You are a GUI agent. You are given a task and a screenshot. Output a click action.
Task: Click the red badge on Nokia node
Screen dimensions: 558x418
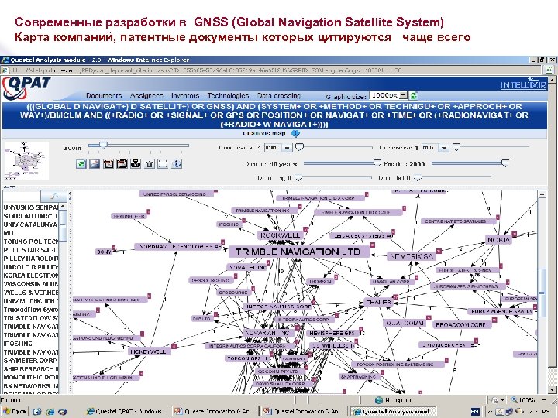(x=515, y=234)
